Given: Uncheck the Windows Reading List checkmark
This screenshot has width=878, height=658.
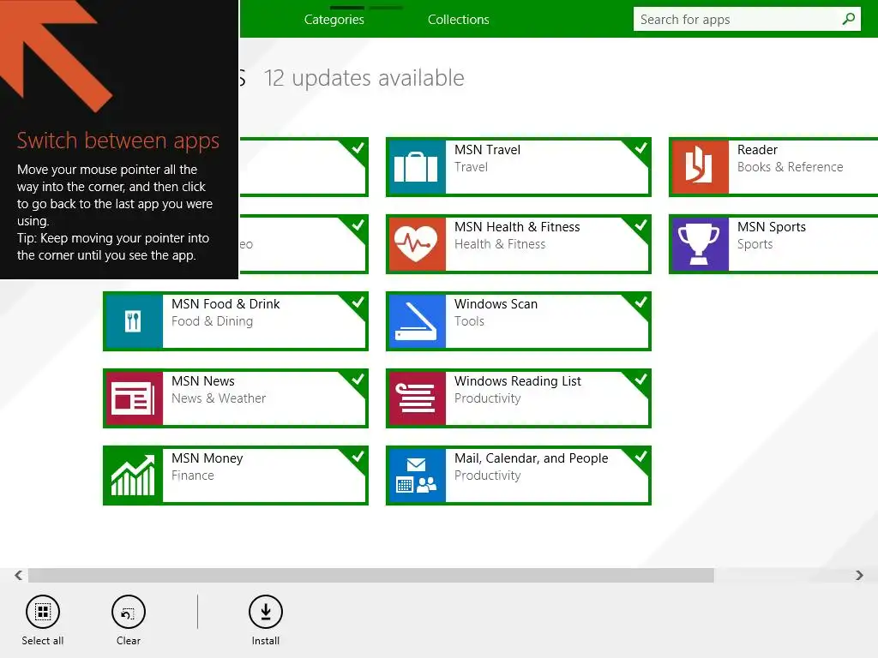Looking at the screenshot, I should pyautogui.click(x=640, y=380).
